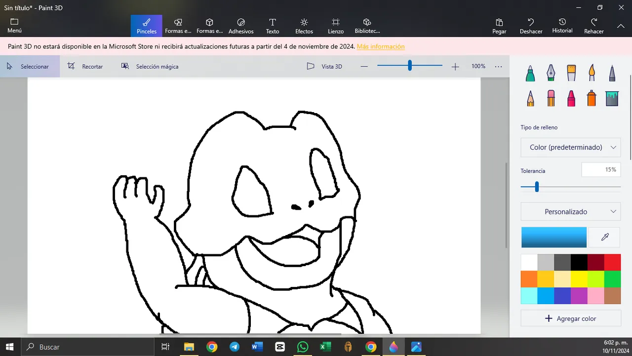
Task: Select the orange Spray can tool
Action: point(592,98)
